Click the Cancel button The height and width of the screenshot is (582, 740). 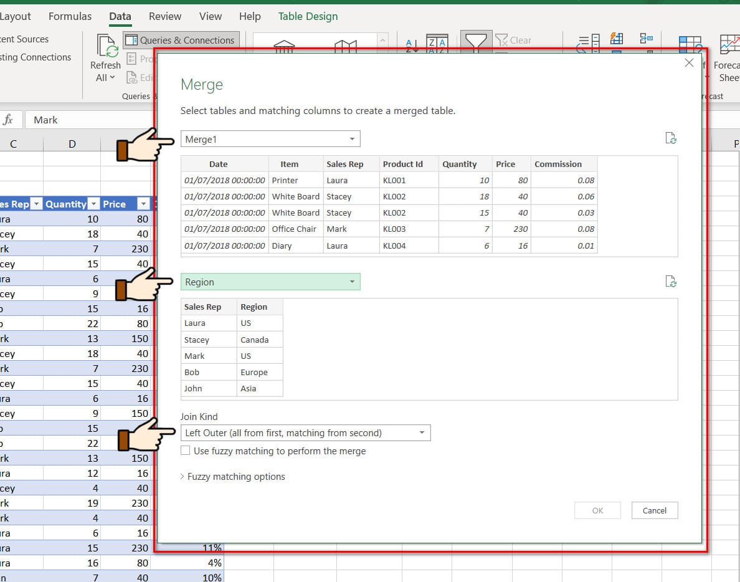pos(654,510)
